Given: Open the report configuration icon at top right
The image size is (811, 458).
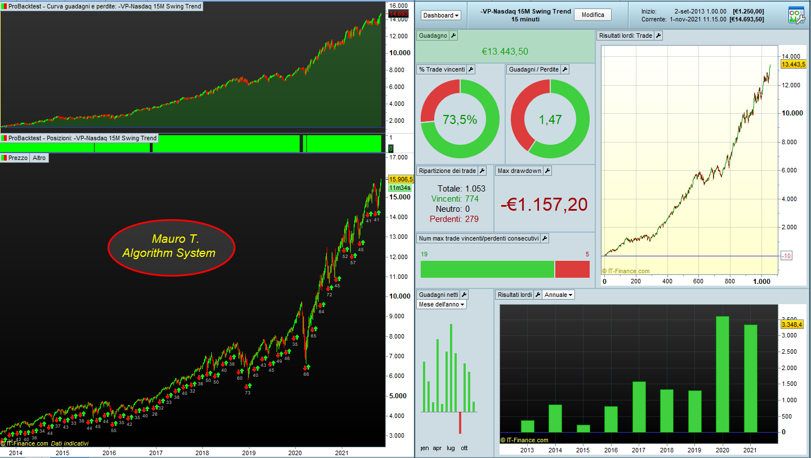Looking at the screenshot, I should 796,15.
